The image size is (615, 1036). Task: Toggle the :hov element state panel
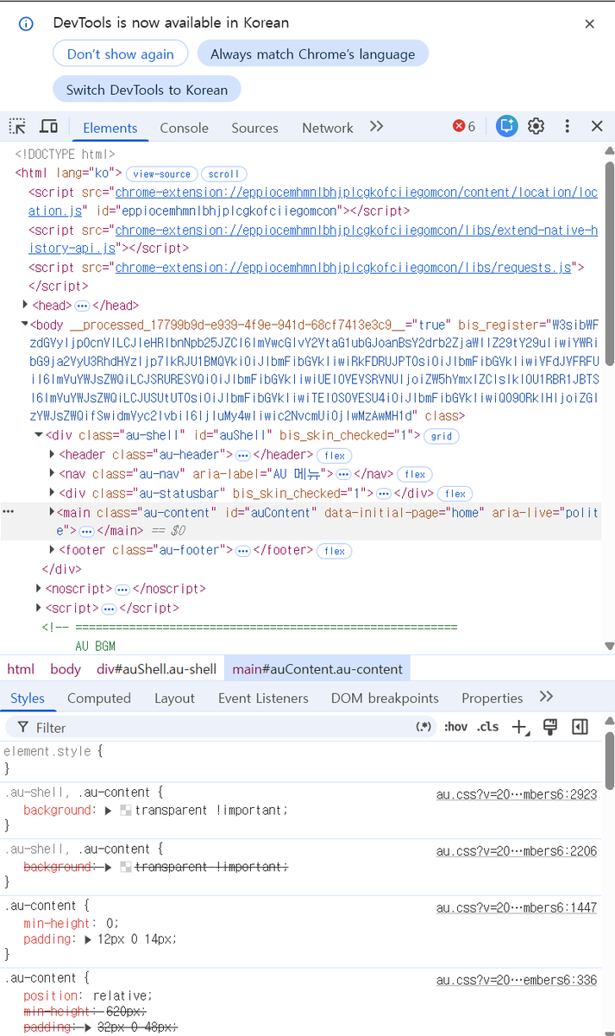click(x=455, y=727)
